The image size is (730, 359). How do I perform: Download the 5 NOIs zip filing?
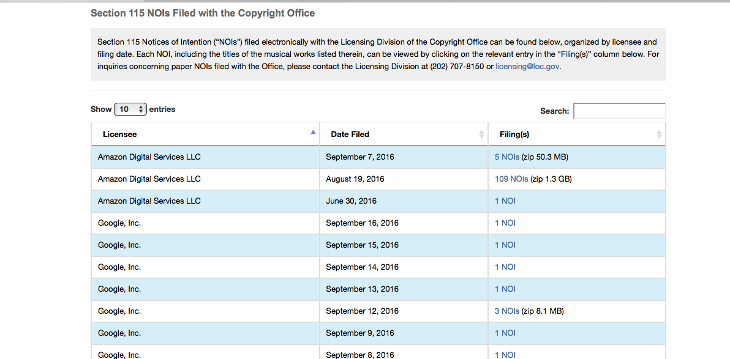coord(506,157)
